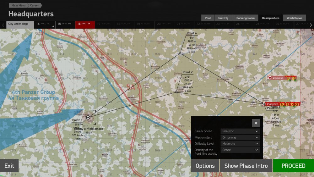314x177 pixels.
Task: Go to the World News tab
Action: [294, 18]
